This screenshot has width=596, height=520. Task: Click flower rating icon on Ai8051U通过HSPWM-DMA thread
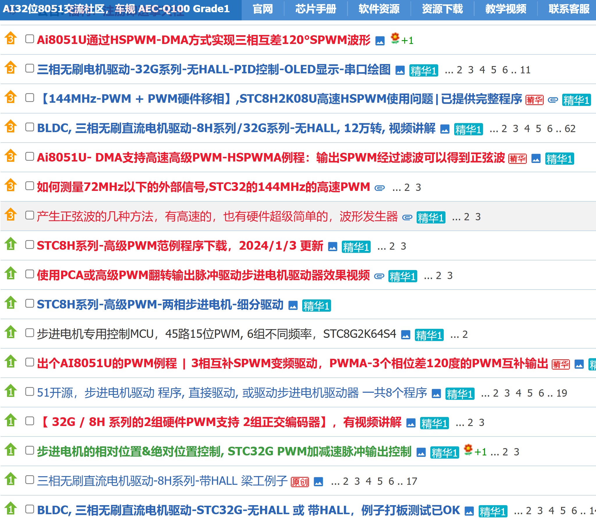395,38
